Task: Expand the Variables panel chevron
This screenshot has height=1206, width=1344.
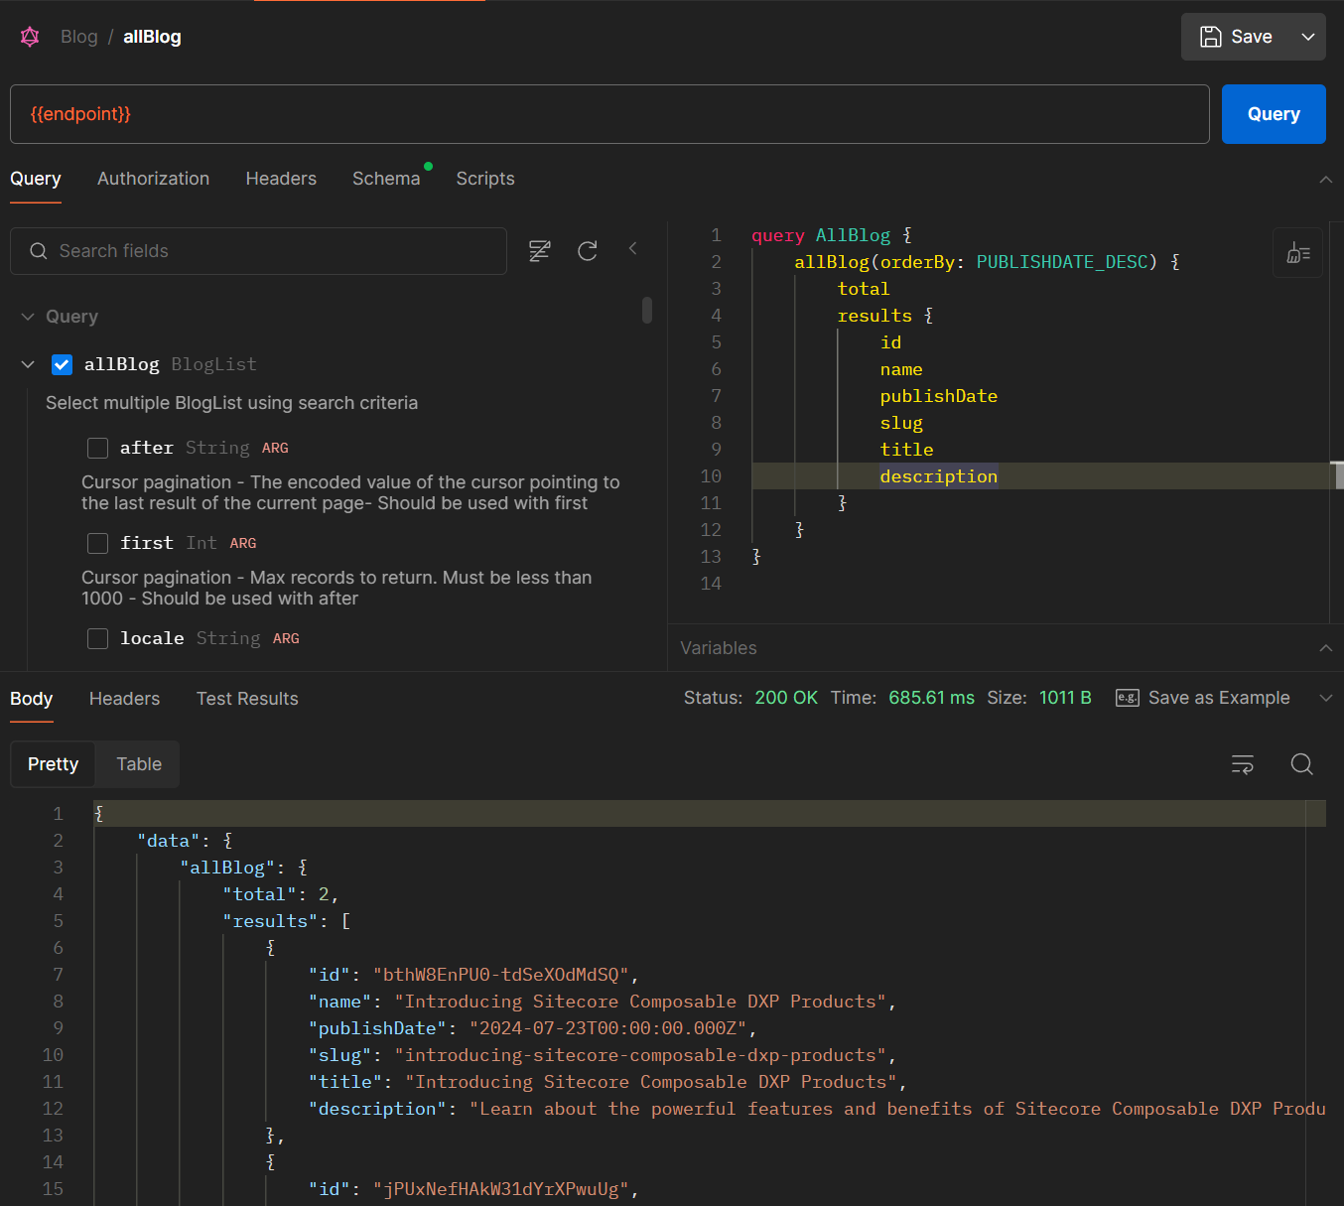Action: click(1326, 648)
